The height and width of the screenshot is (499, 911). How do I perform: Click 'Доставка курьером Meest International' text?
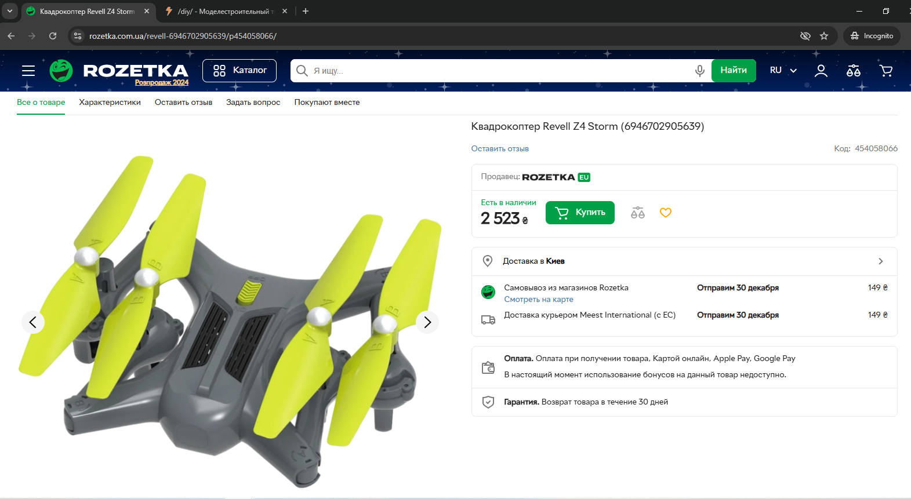pos(590,315)
